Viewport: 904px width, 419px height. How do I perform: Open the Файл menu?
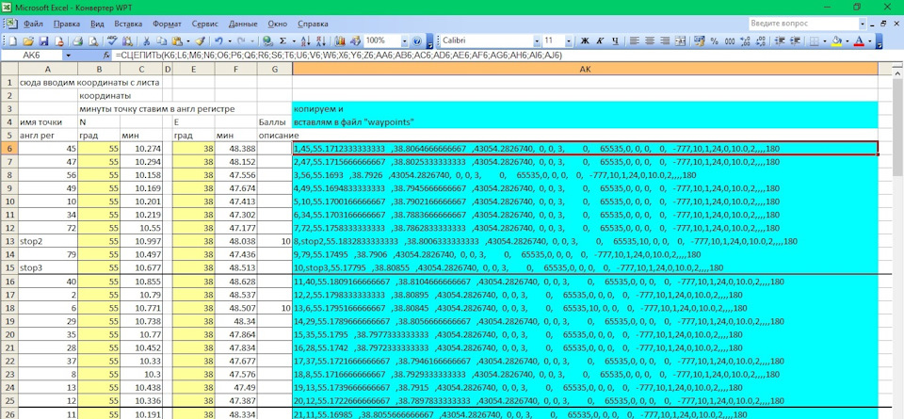(34, 24)
